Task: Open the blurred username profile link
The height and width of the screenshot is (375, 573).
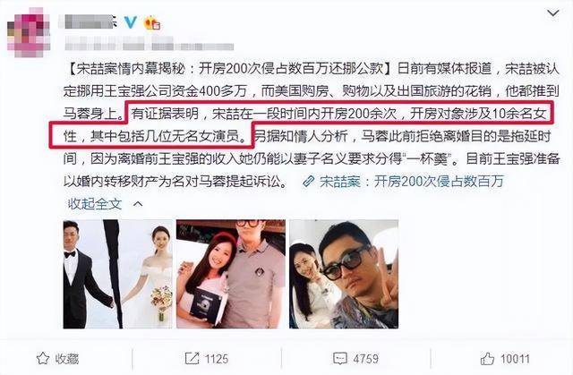Action: [x=89, y=21]
